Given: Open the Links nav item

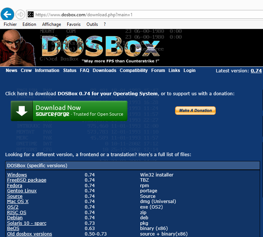Looking at the screenshot, I should [174, 71].
